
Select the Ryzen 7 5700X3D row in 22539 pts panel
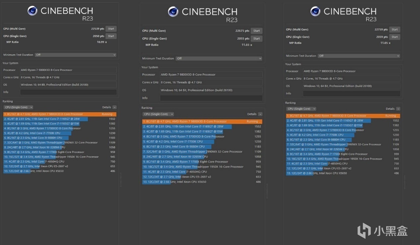coord(60,128)
